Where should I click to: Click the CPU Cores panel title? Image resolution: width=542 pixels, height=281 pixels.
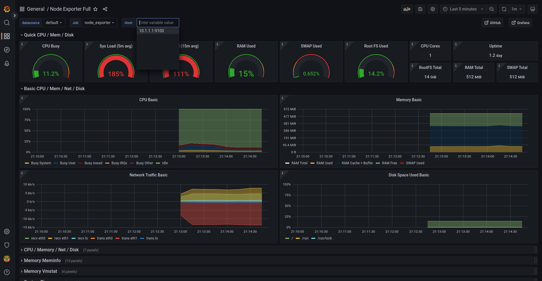pyautogui.click(x=430, y=46)
